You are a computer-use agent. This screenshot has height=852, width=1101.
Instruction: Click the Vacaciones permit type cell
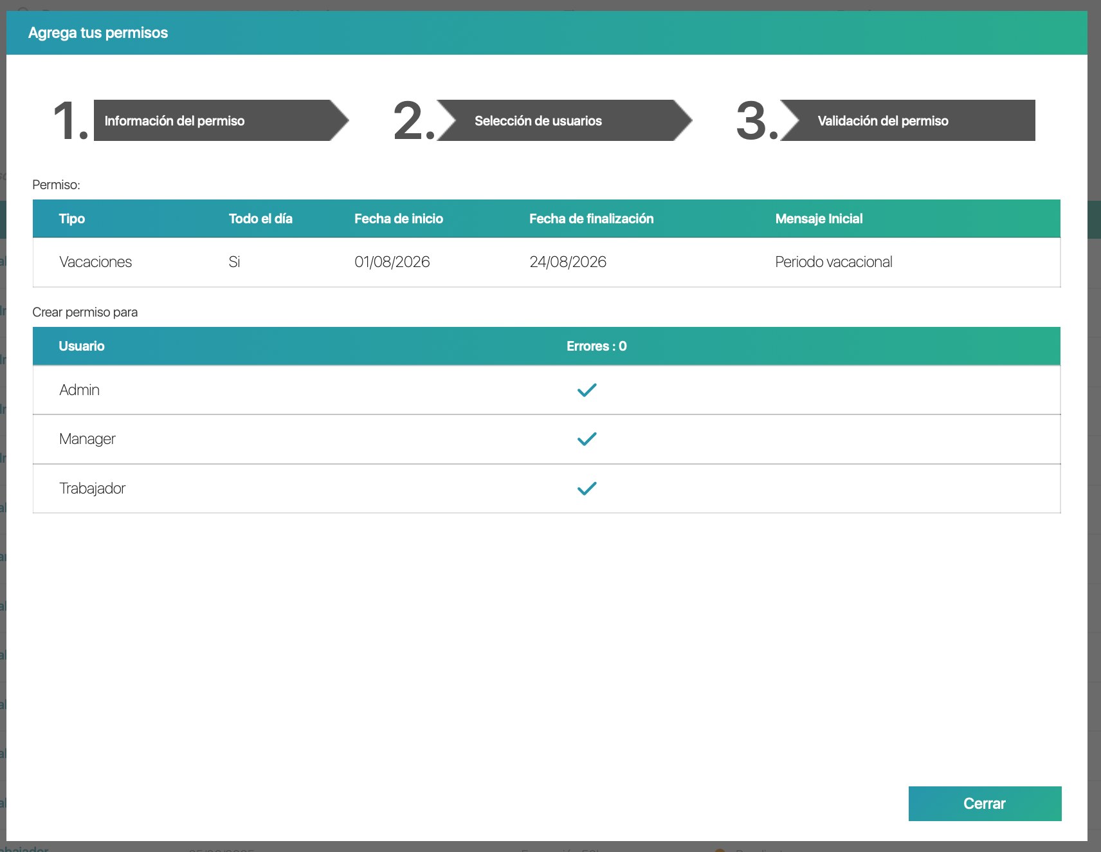(96, 262)
